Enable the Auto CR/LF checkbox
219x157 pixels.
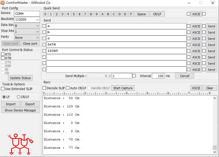(68, 88)
